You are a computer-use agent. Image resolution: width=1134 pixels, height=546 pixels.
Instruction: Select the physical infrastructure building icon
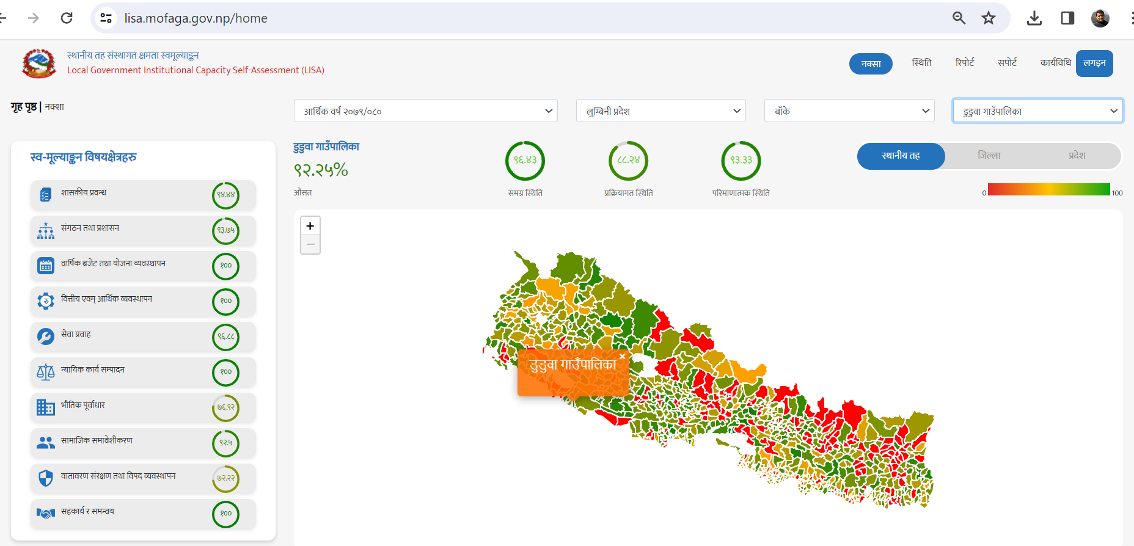coord(46,407)
